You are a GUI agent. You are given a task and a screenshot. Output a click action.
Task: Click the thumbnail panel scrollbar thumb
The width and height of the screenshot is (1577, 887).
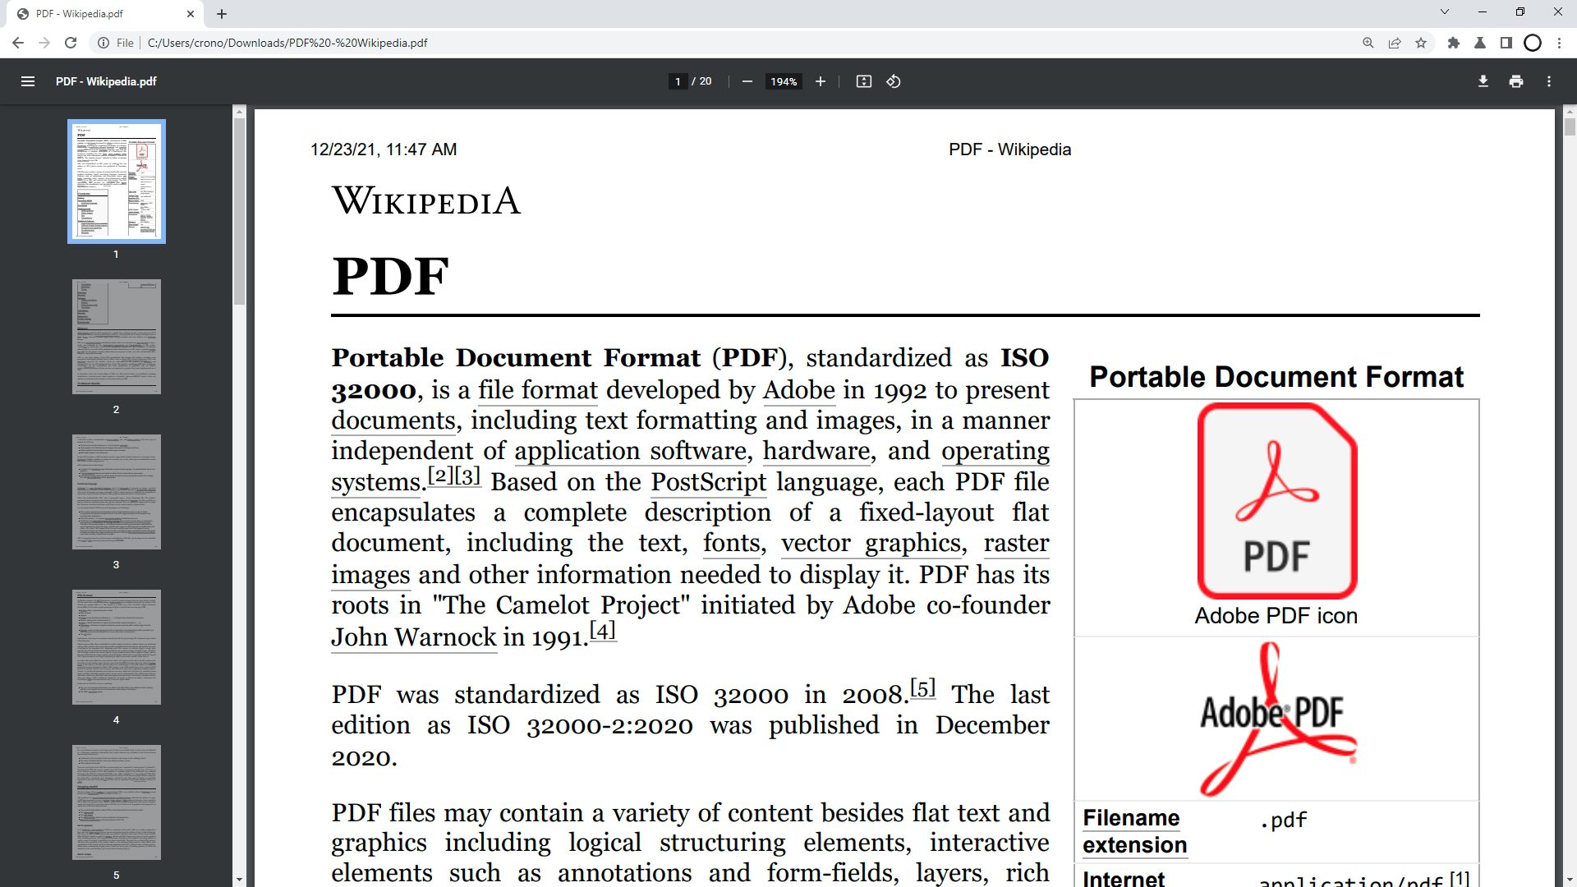pos(239,211)
